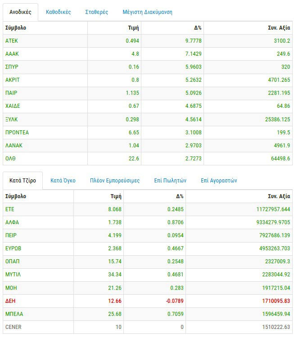294x337 pixels.
Task: Click the Δ% column header in top table
Action: tap(198, 28)
